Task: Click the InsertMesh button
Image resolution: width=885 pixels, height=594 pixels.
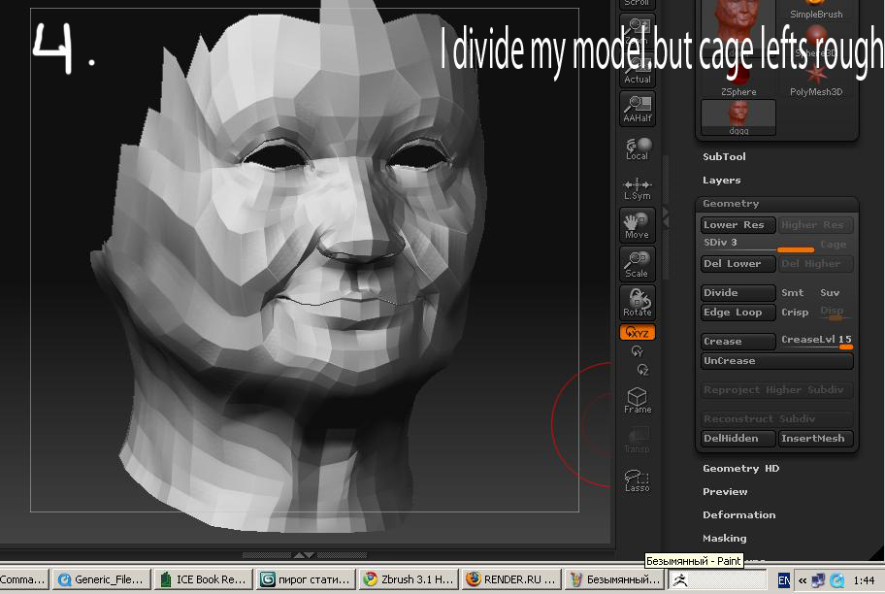Action: [815, 438]
